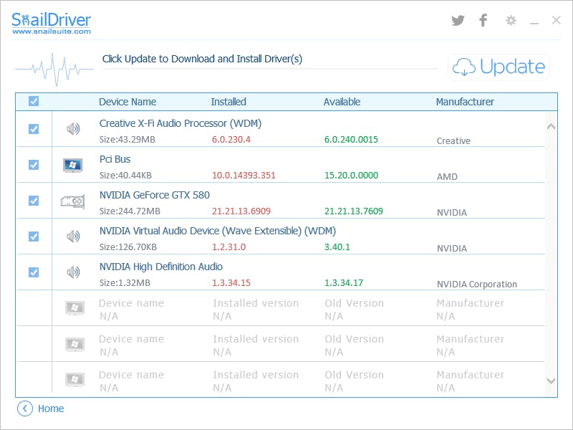Select NVIDIA Virtual Audio Device (Wave Extensible) name

coord(218,231)
